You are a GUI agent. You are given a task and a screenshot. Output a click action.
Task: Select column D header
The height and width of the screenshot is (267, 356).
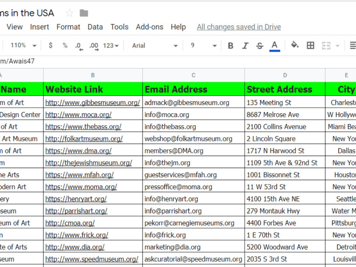(x=285, y=75)
